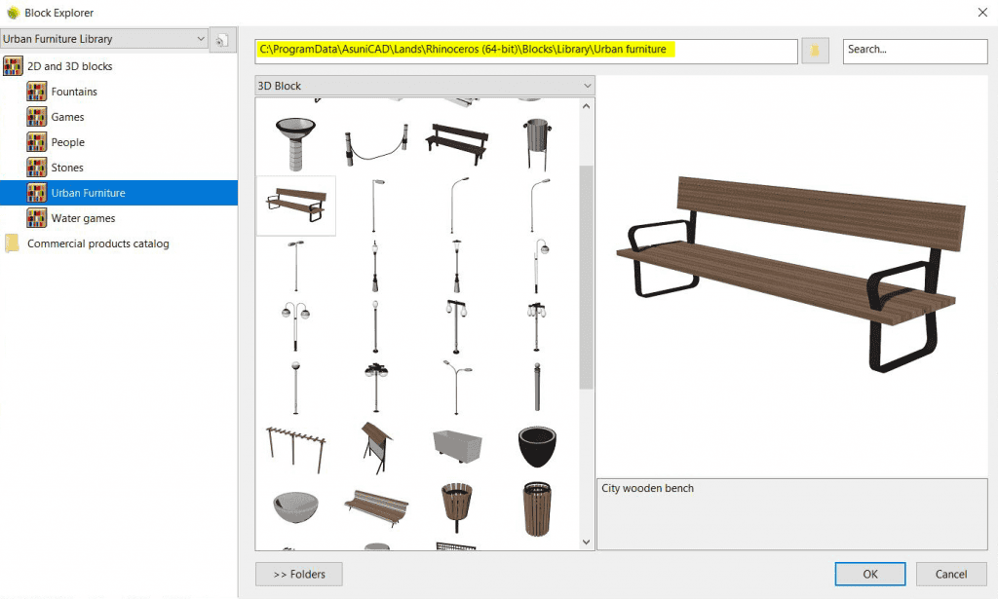Image resolution: width=998 pixels, height=599 pixels.
Task: Select the gray rectangular planter box
Action: [x=457, y=446]
